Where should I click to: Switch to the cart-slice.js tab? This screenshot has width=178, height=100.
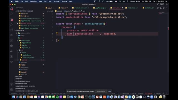[x=149, y=8]
